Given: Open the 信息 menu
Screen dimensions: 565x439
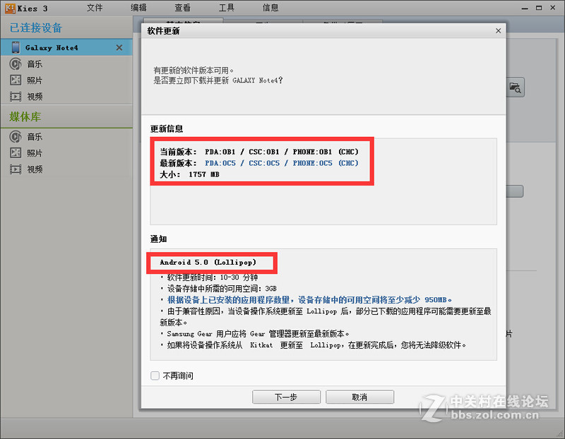Looking at the screenshot, I should [270, 8].
